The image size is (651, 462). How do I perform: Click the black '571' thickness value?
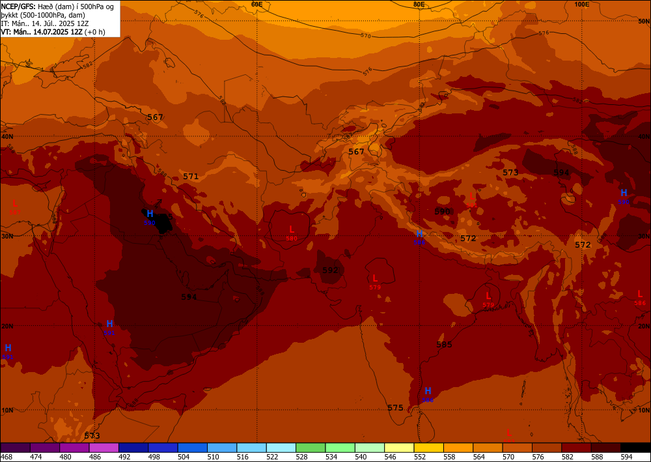click(191, 176)
